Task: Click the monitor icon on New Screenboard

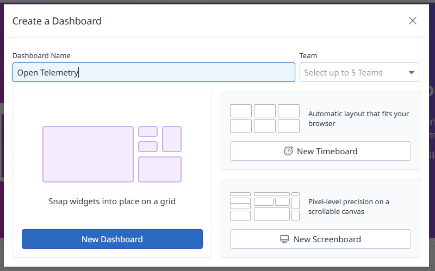Action: click(x=284, y=239)
